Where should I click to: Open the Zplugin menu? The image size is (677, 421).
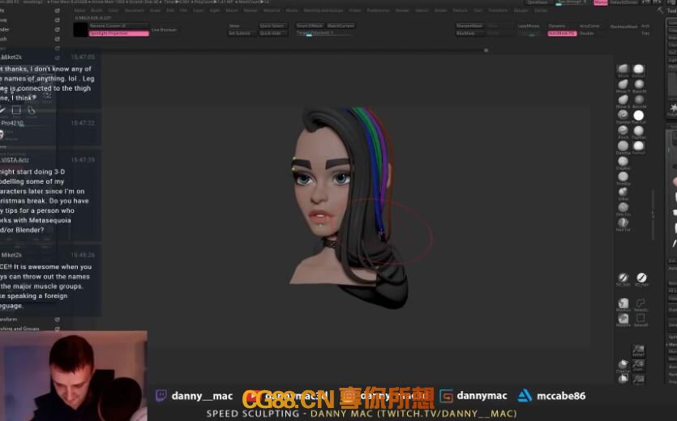521,10
